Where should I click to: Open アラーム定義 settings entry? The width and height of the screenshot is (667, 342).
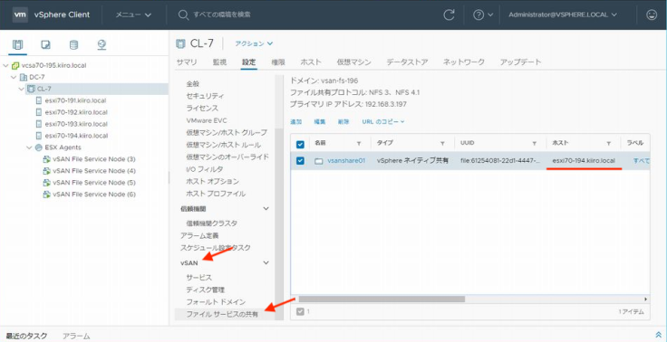point(199,235)
